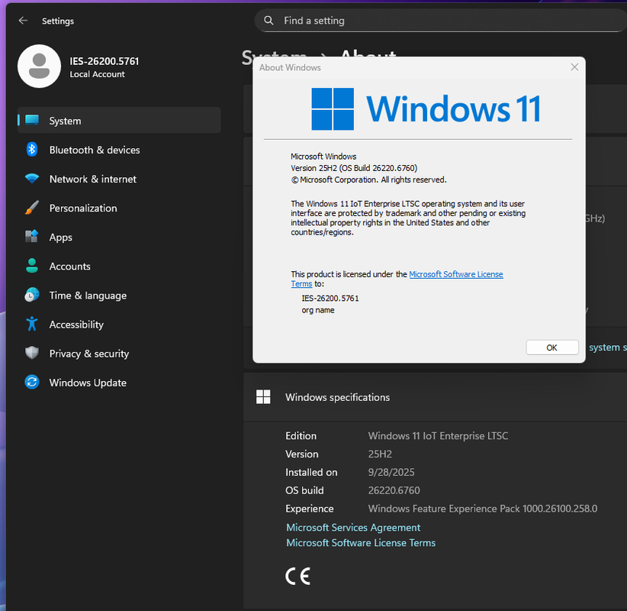Click the Microsoft Corporation copyright line

[368, 179]
